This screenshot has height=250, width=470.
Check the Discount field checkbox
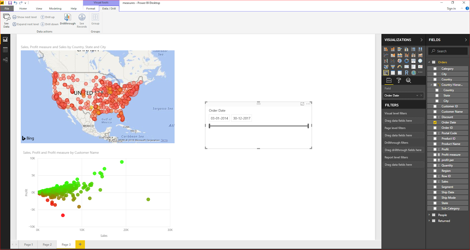(435, 117)
